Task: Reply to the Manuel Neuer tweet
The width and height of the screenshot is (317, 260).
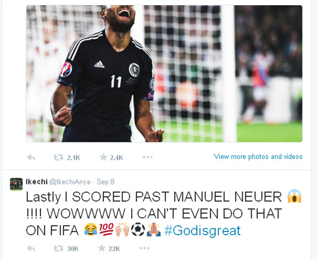Action: (31, 249)
